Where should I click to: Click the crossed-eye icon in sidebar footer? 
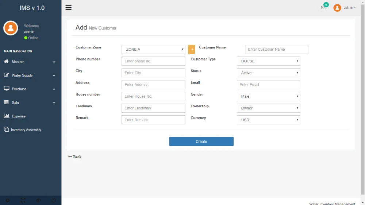pos(38,200)
